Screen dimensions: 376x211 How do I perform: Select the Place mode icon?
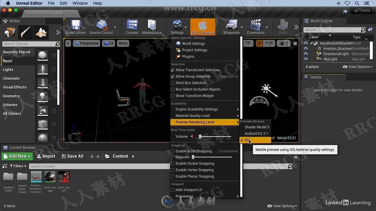(x=10, y=33)
